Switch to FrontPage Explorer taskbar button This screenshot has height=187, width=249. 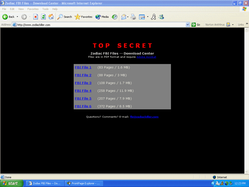pos(84,184)
